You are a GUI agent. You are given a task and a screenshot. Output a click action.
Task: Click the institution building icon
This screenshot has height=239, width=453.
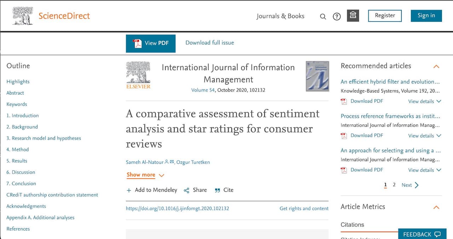353,16
